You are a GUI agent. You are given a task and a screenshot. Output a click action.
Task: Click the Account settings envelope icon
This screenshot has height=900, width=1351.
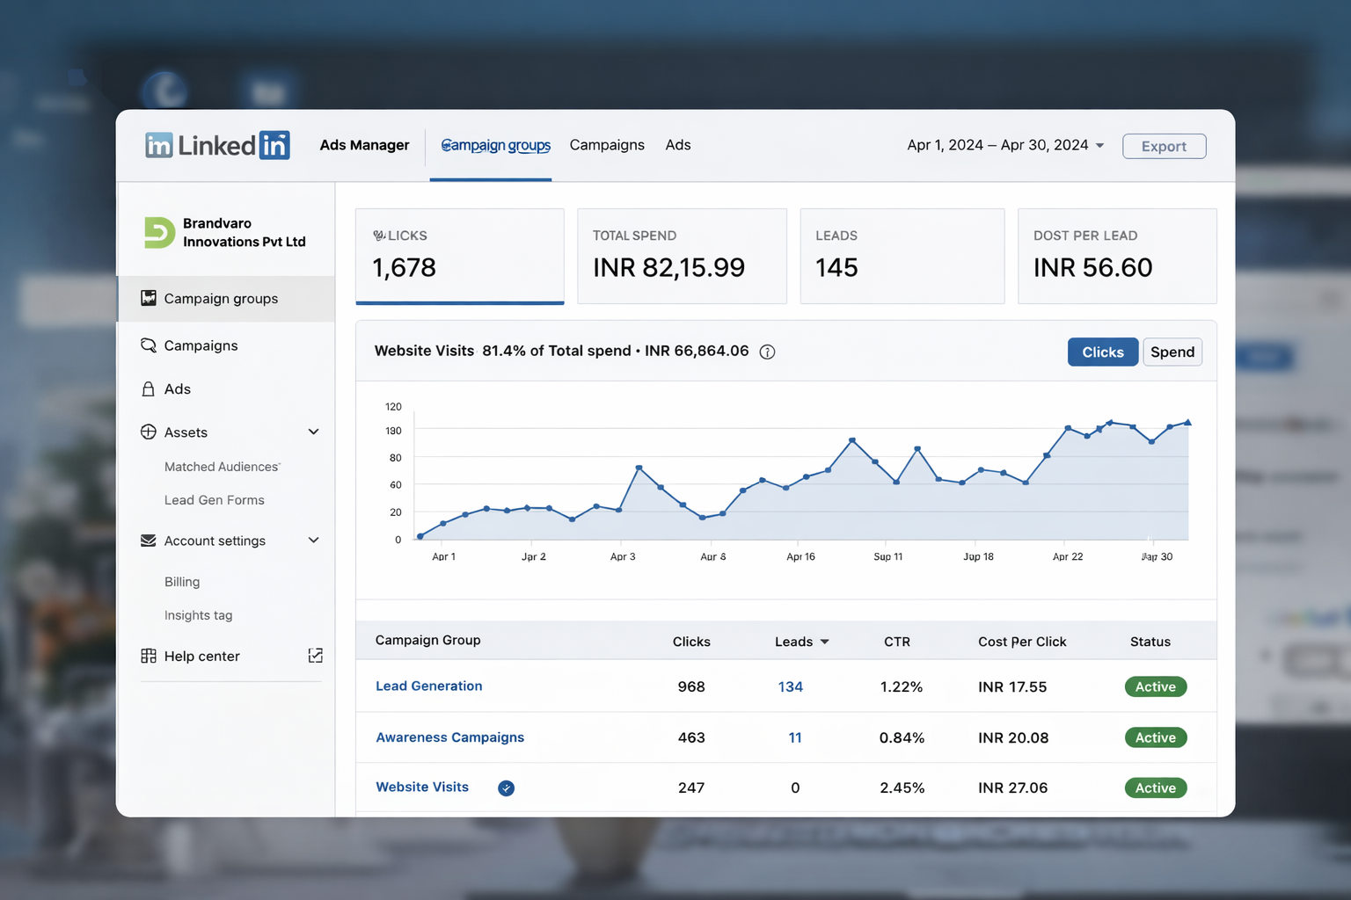pyautogui.click(x=149, y=541)
